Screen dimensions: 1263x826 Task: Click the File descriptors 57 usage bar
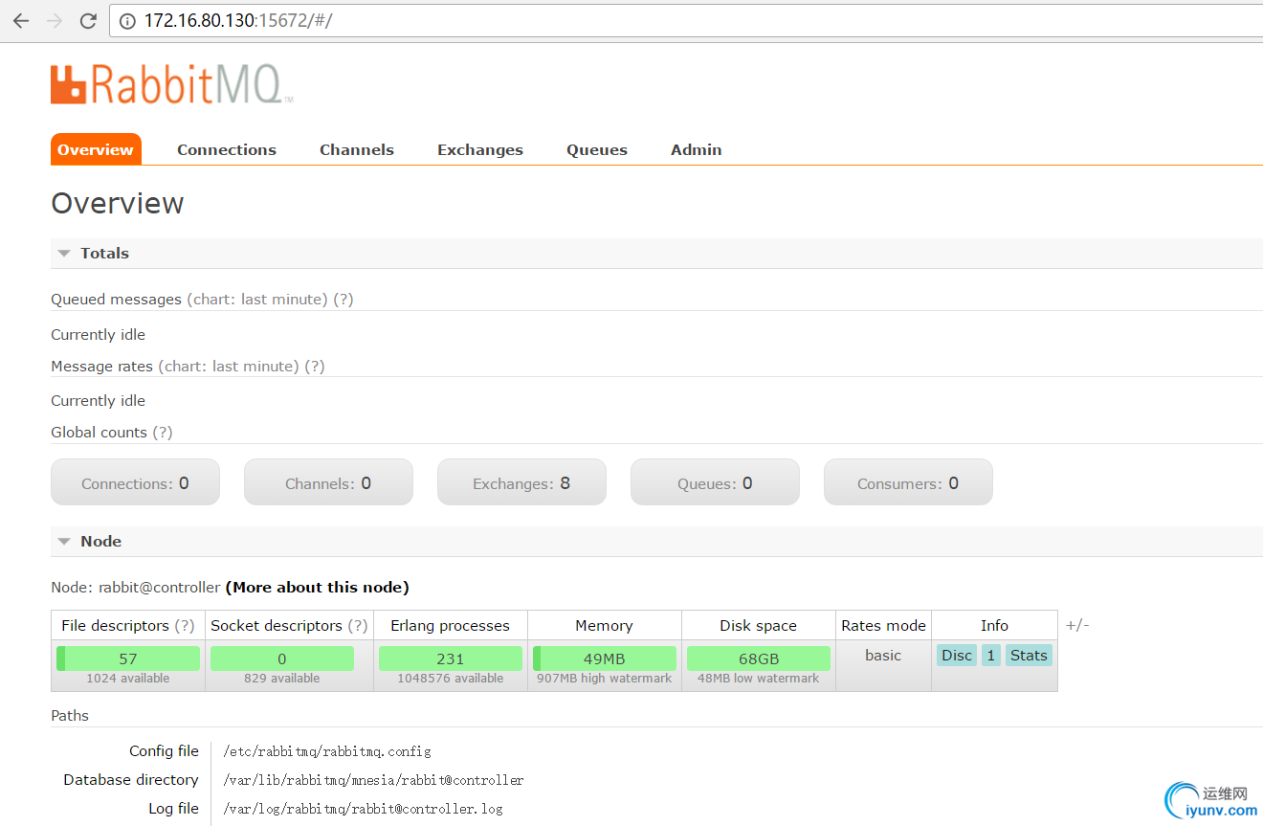(128, 659)
